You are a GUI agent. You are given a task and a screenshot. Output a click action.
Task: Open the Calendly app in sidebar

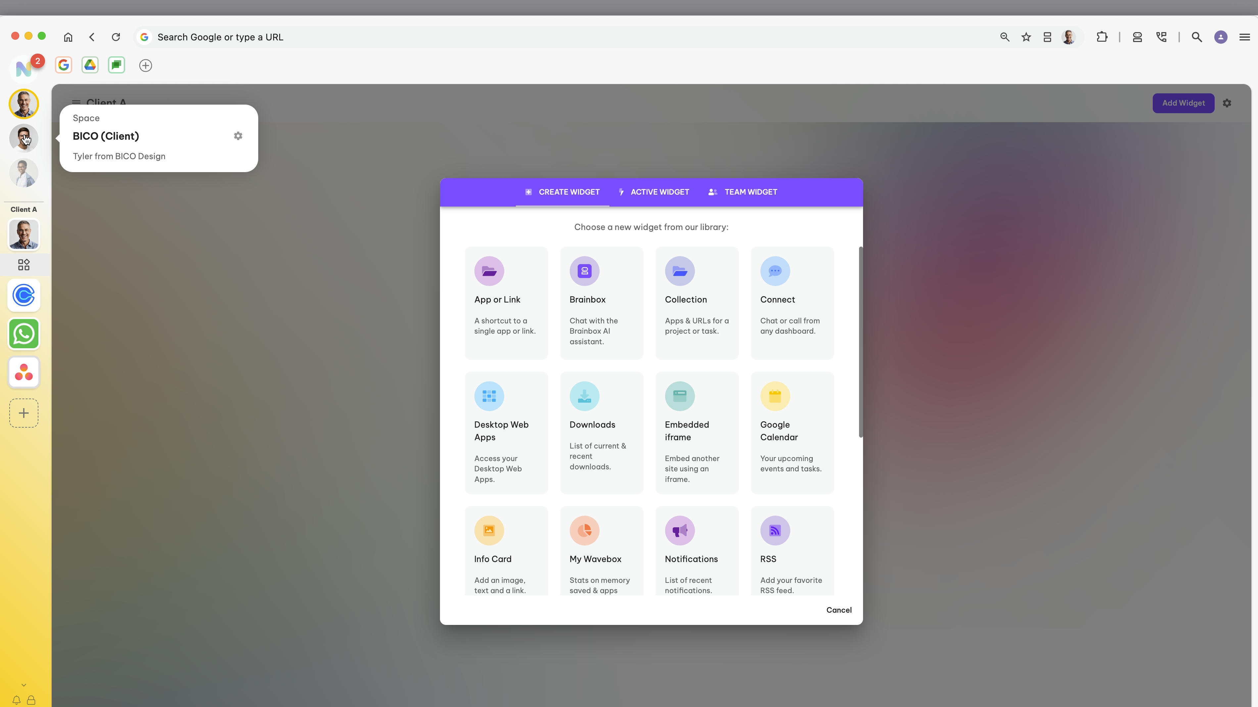[24, 295]
